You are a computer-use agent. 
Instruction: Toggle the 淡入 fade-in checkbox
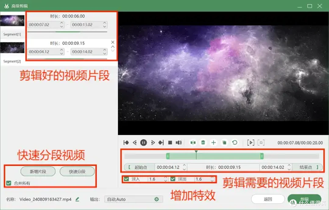tap(126, 179)
